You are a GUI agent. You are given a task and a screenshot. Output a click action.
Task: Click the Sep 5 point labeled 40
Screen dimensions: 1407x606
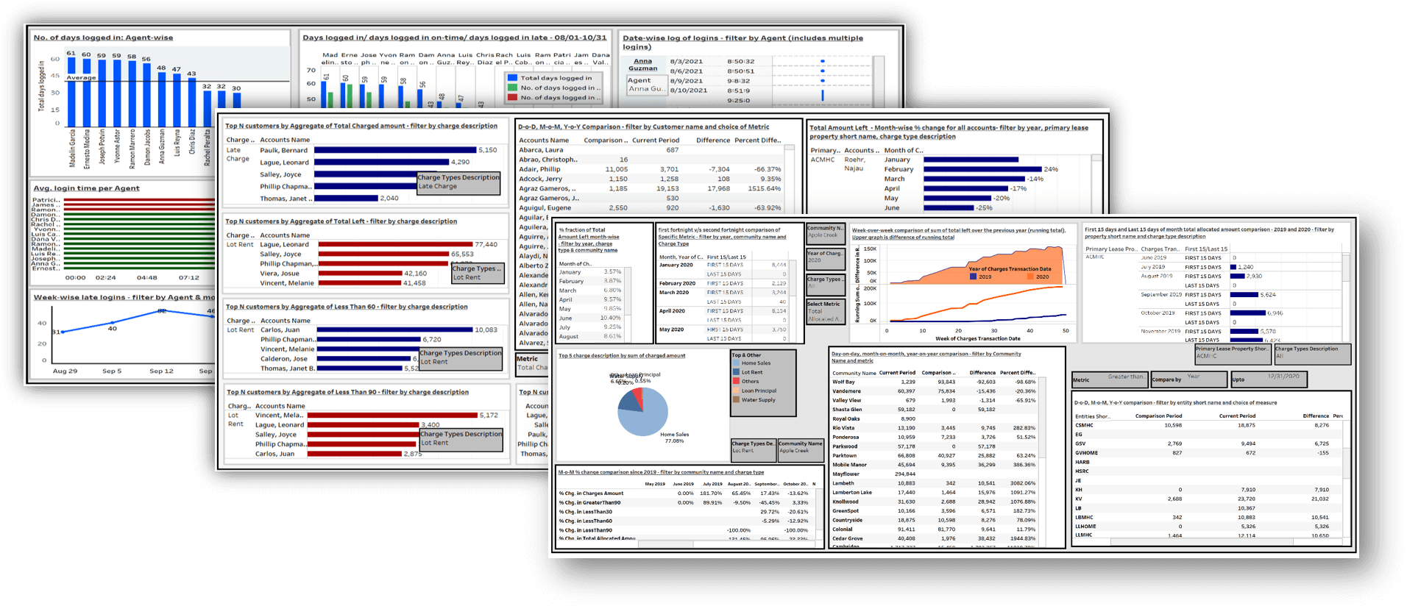coord(112,323)
